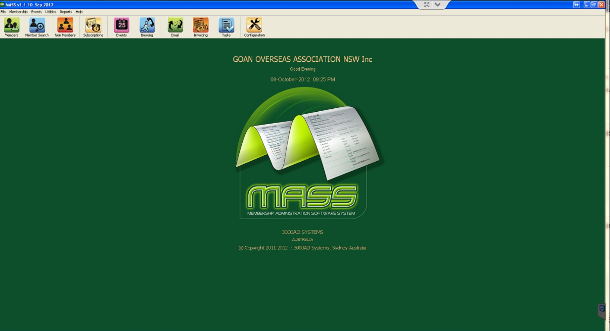Open the Help menu
The height and width of the screenshot is (331, 610).
click(x=79, y=12)
